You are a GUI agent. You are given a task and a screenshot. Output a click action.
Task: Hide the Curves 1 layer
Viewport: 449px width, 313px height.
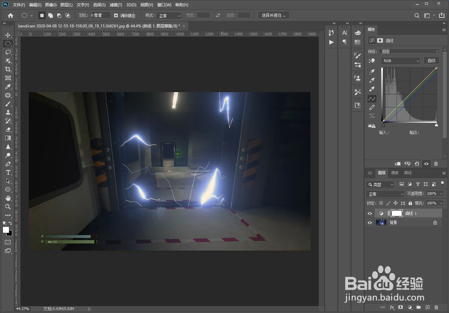click(x=370, y=213)
